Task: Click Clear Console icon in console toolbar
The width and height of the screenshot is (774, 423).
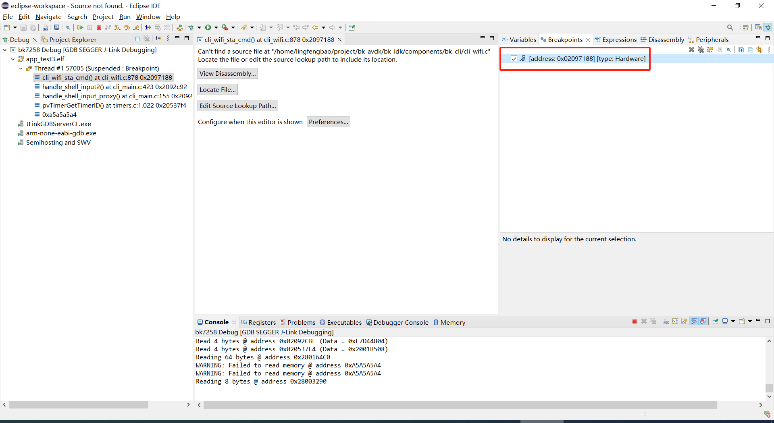Action: [666, 321]
